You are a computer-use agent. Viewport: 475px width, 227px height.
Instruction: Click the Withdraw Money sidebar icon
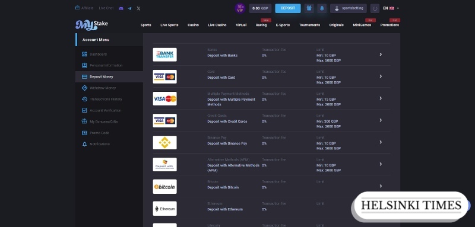[x=84, y=88]
